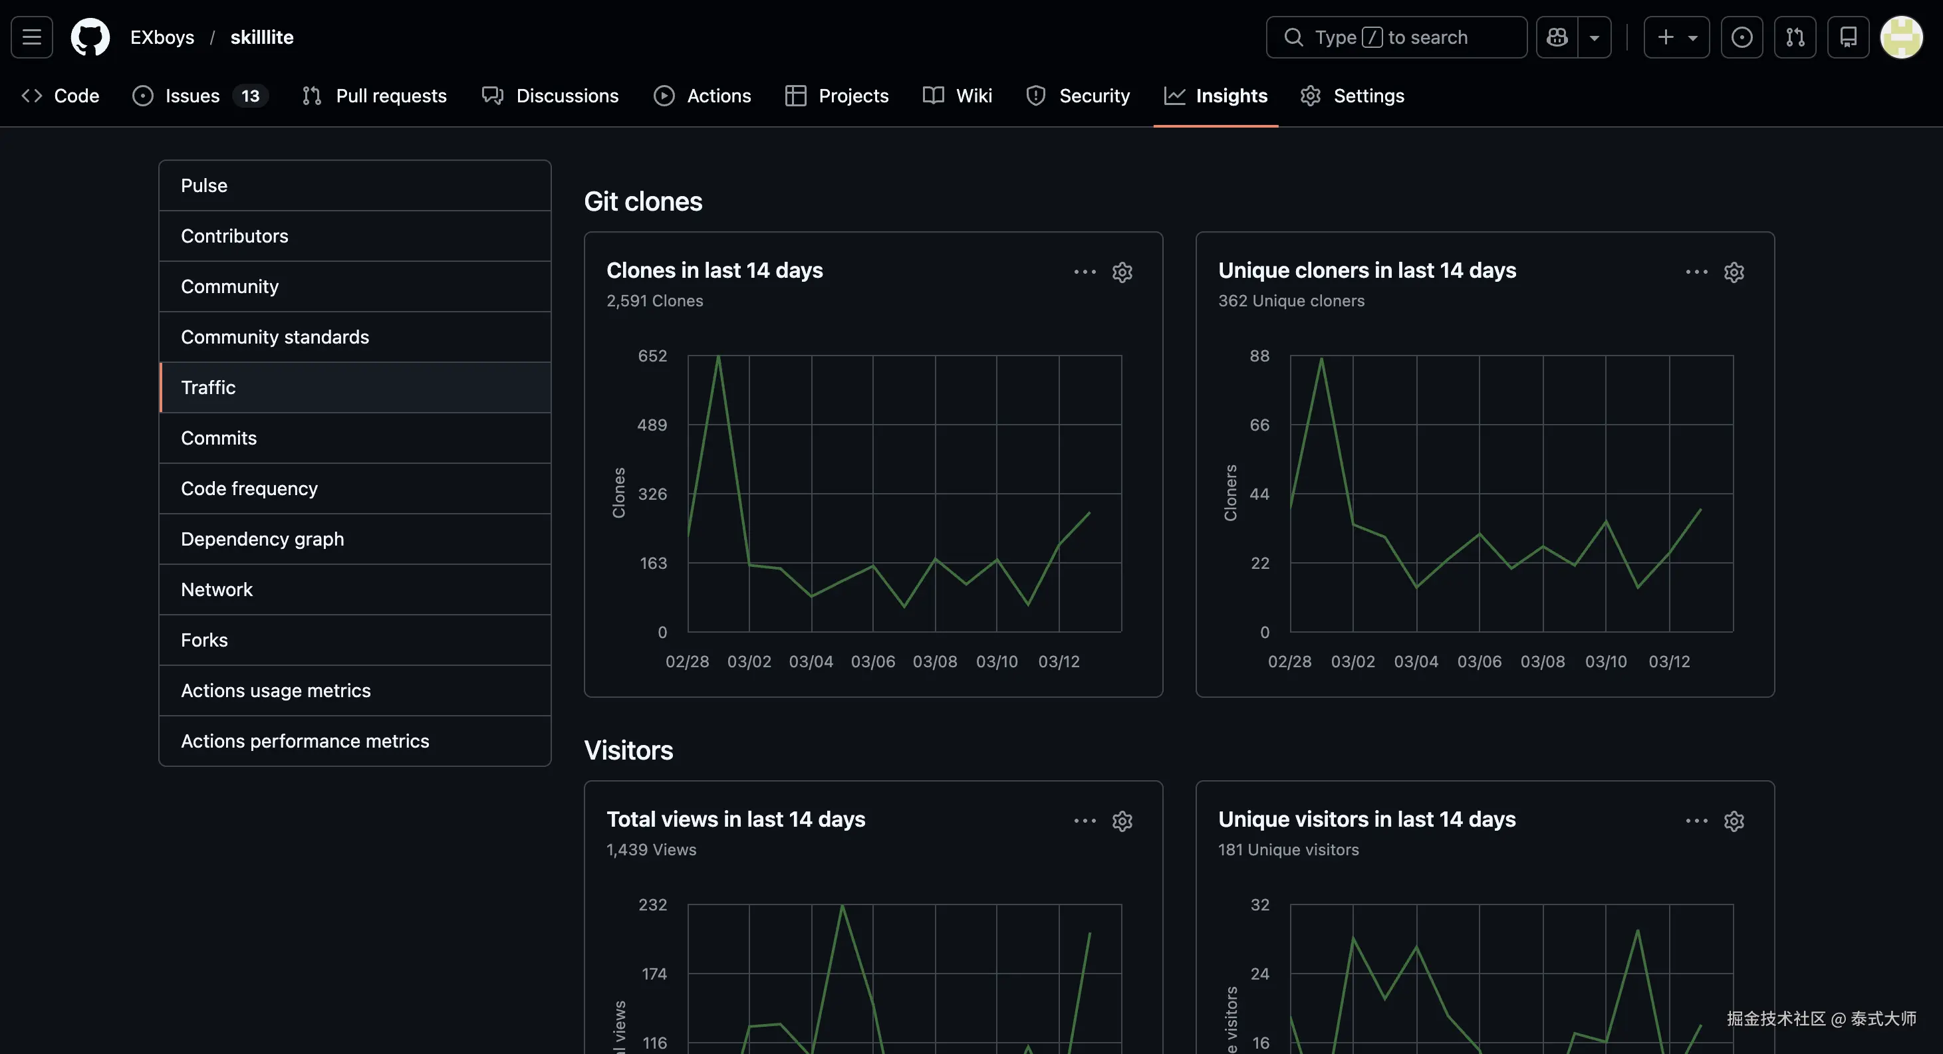Open the three-dot menu on the Unique visitors chart
This screenshot has height=1054, width=1943.
1696,821
